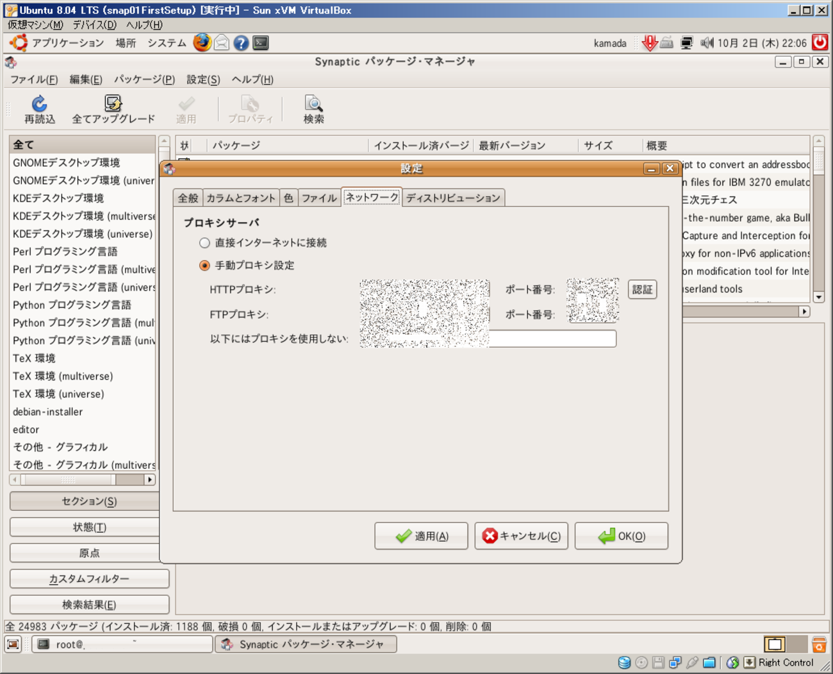The width and height of the screenshot is (833, 674).
Task: Click the VirtualBox floppy status icon
Action: click(658, 662)
